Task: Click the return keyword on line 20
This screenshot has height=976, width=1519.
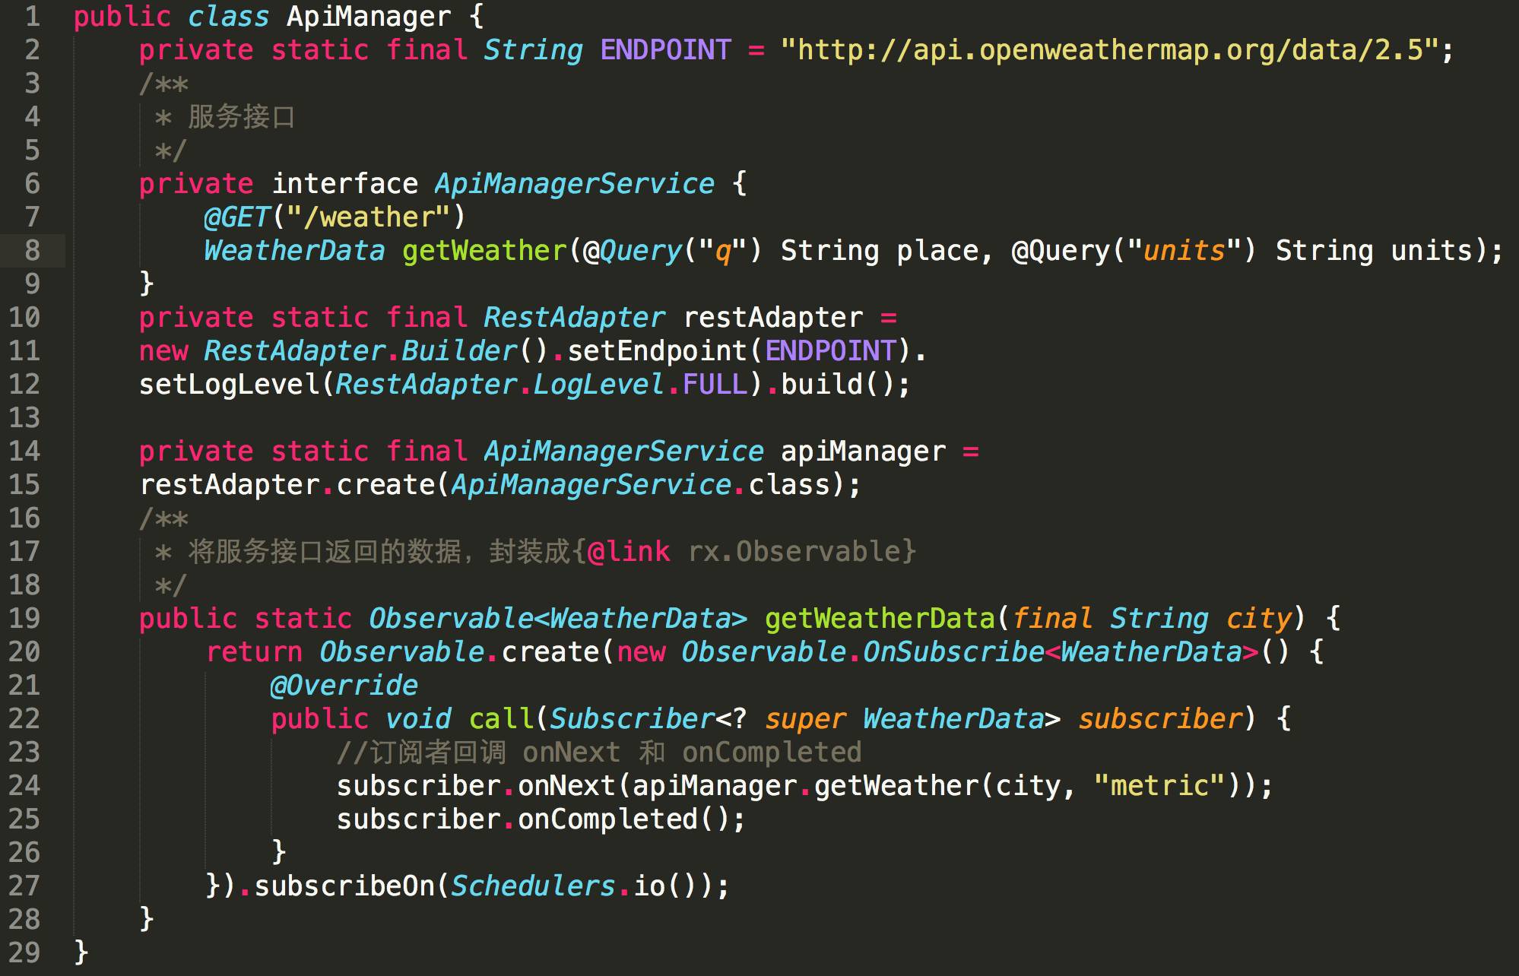Action: tap(254, 652)
